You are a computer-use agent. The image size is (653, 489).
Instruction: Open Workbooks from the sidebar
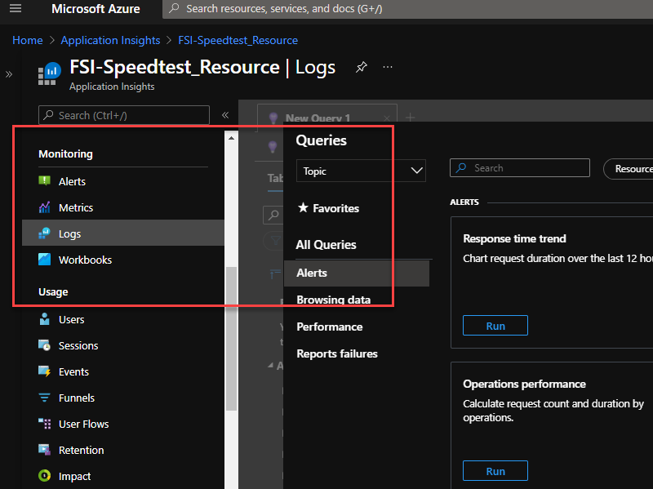point(47,260)
